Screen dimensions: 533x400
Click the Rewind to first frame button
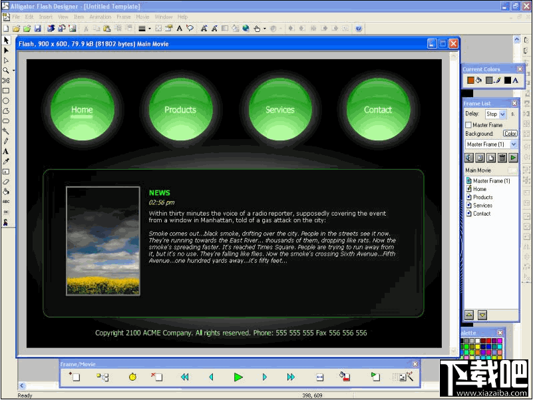[184, 377]
